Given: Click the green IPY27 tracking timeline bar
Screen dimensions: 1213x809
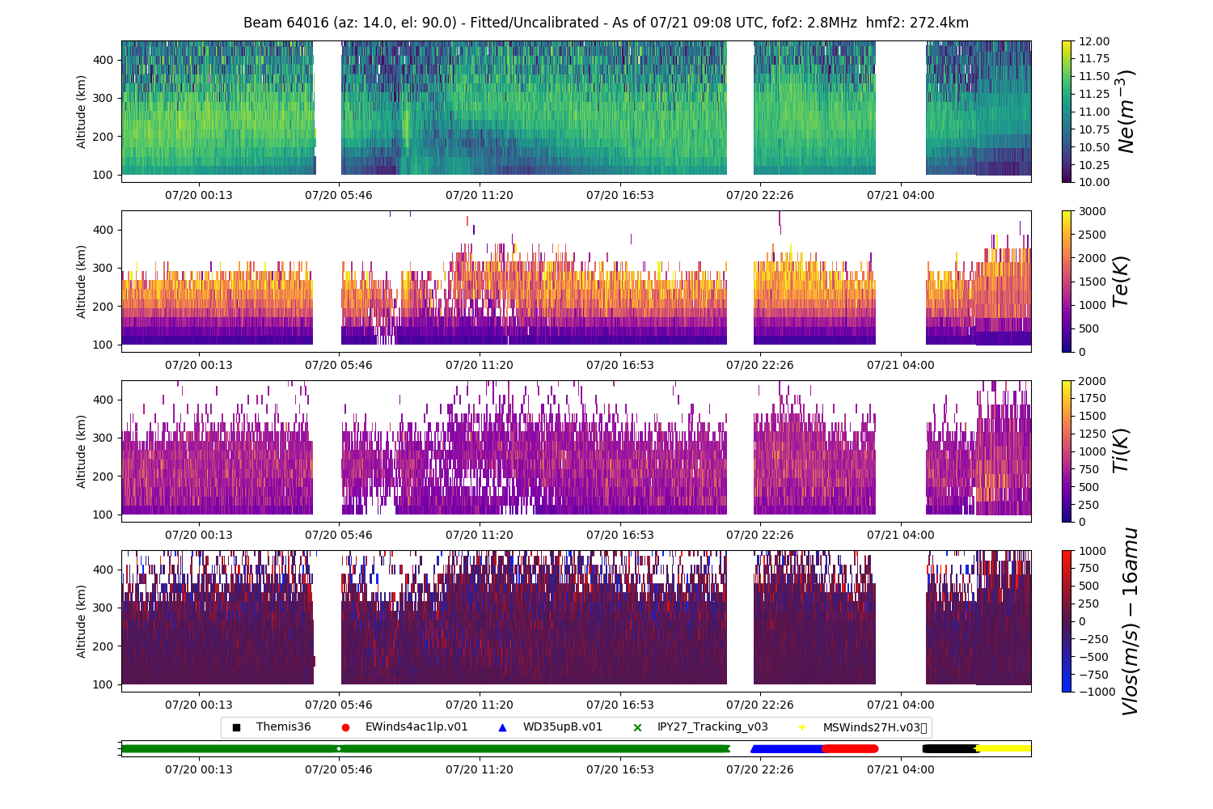Looking at the screenshot, I should pos(425,749).
